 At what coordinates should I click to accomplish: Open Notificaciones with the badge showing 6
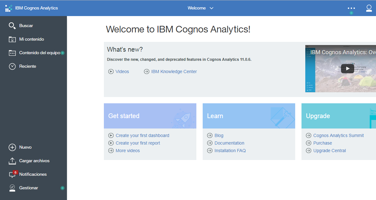tap(33, 174)
